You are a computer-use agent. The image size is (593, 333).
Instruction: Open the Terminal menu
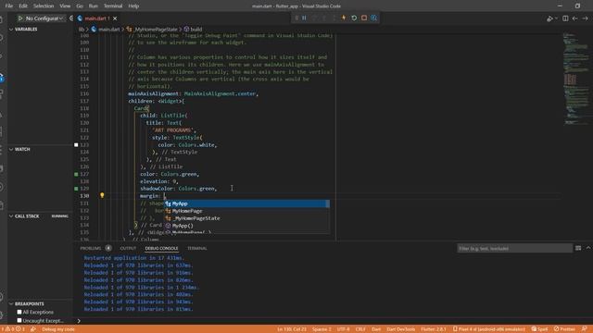(x=113, y=6)
